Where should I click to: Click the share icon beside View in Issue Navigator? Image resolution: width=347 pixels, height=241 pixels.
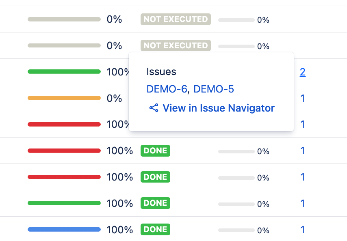(x=154, y=108)
